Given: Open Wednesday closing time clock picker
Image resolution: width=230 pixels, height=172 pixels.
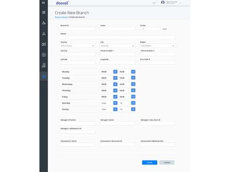Looking at the screenshot, I should click(x=133, y=84).
